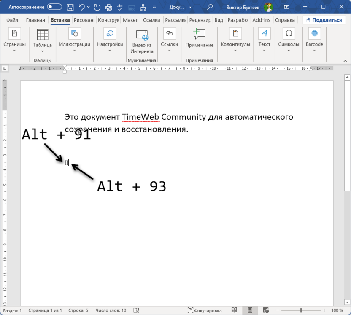Run the abc spelling check icon
The image size is (351, 315).
120,7
